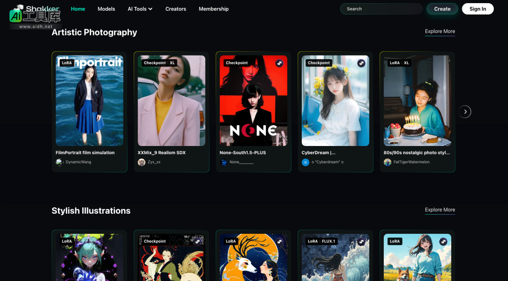The height and width of the screenshot is (281, 508).
Task: Click FatTigerWatermelon's creator avatar
Action: tap(387, 162)
